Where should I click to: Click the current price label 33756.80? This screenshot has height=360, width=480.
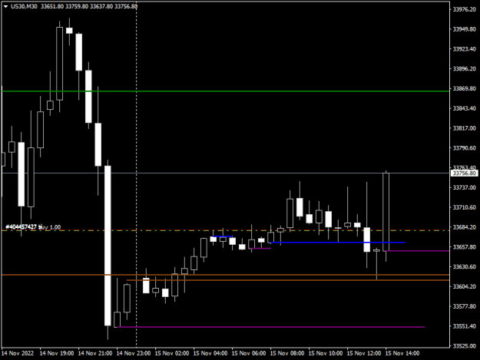(465, 173)
